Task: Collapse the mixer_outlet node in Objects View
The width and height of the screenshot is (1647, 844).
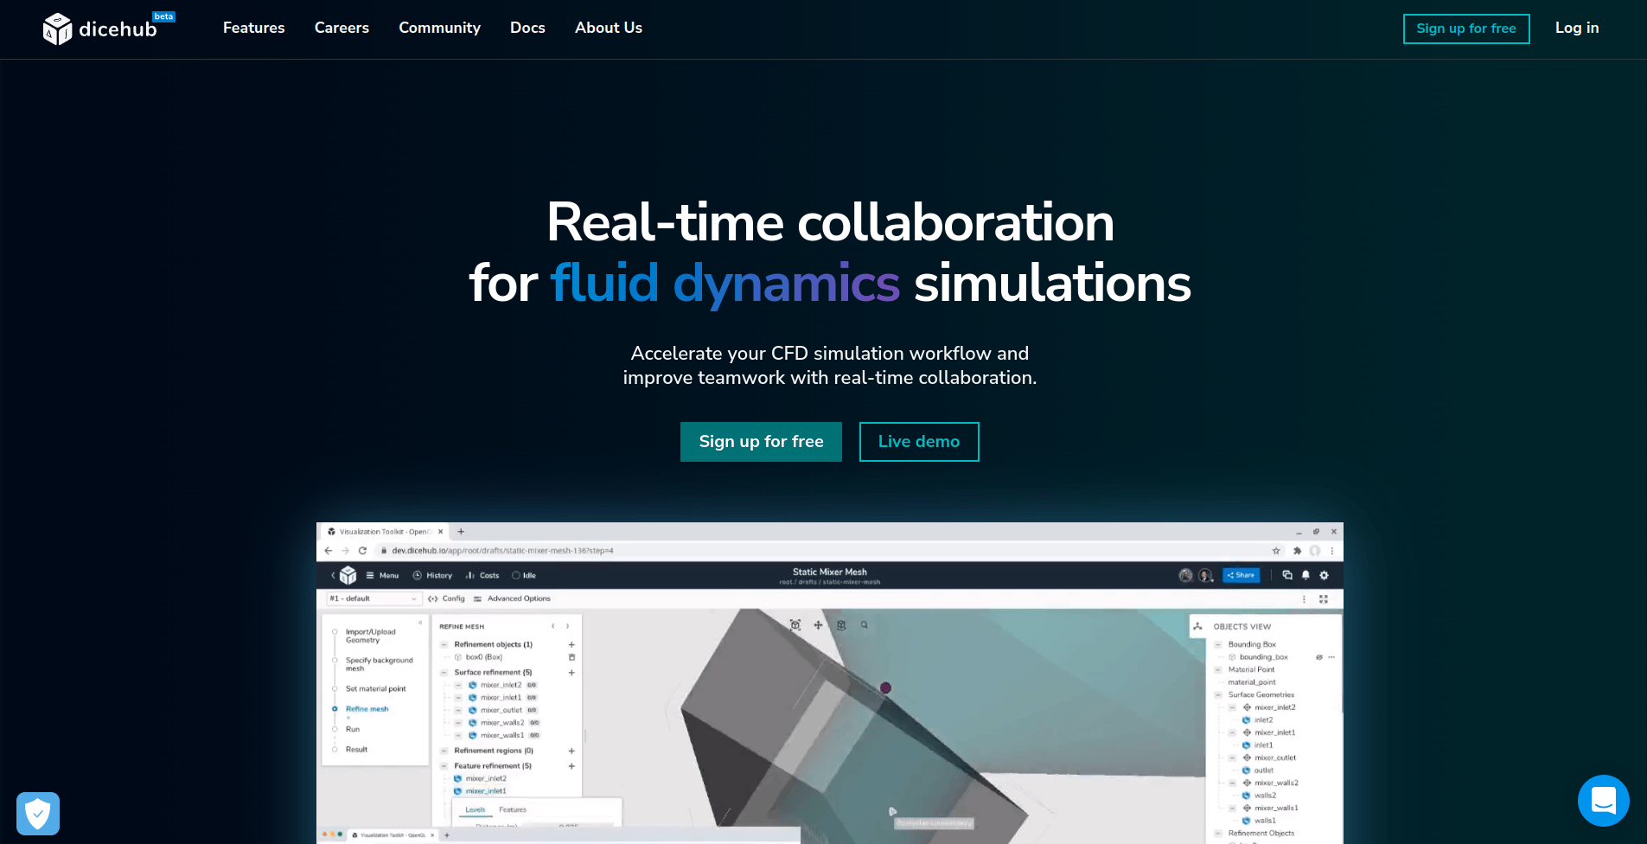Action: point(1232,758)
